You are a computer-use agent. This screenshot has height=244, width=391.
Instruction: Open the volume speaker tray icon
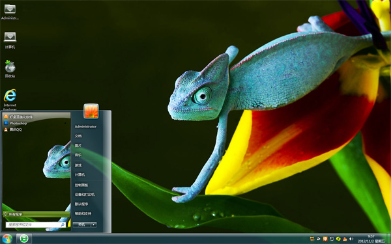coord(351,239)
